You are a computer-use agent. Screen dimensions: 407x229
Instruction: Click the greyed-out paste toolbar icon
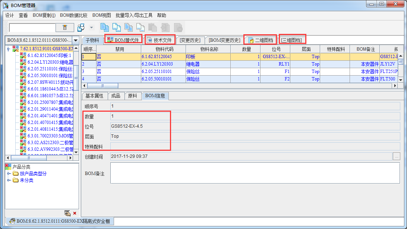point(152,27)
